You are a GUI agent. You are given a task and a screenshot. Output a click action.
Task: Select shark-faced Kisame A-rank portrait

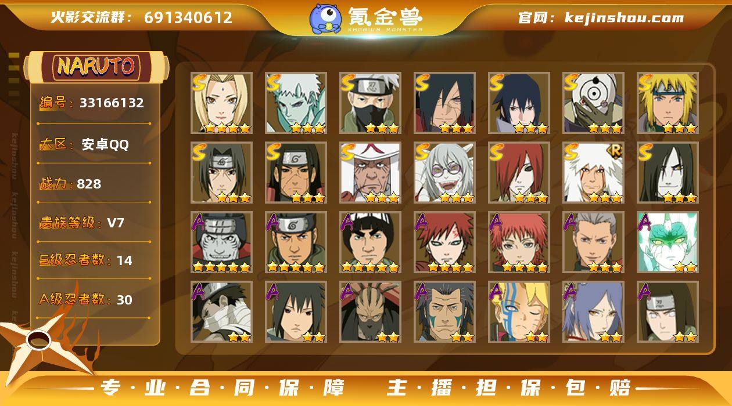pyautogui.click(x=221, y=242)
